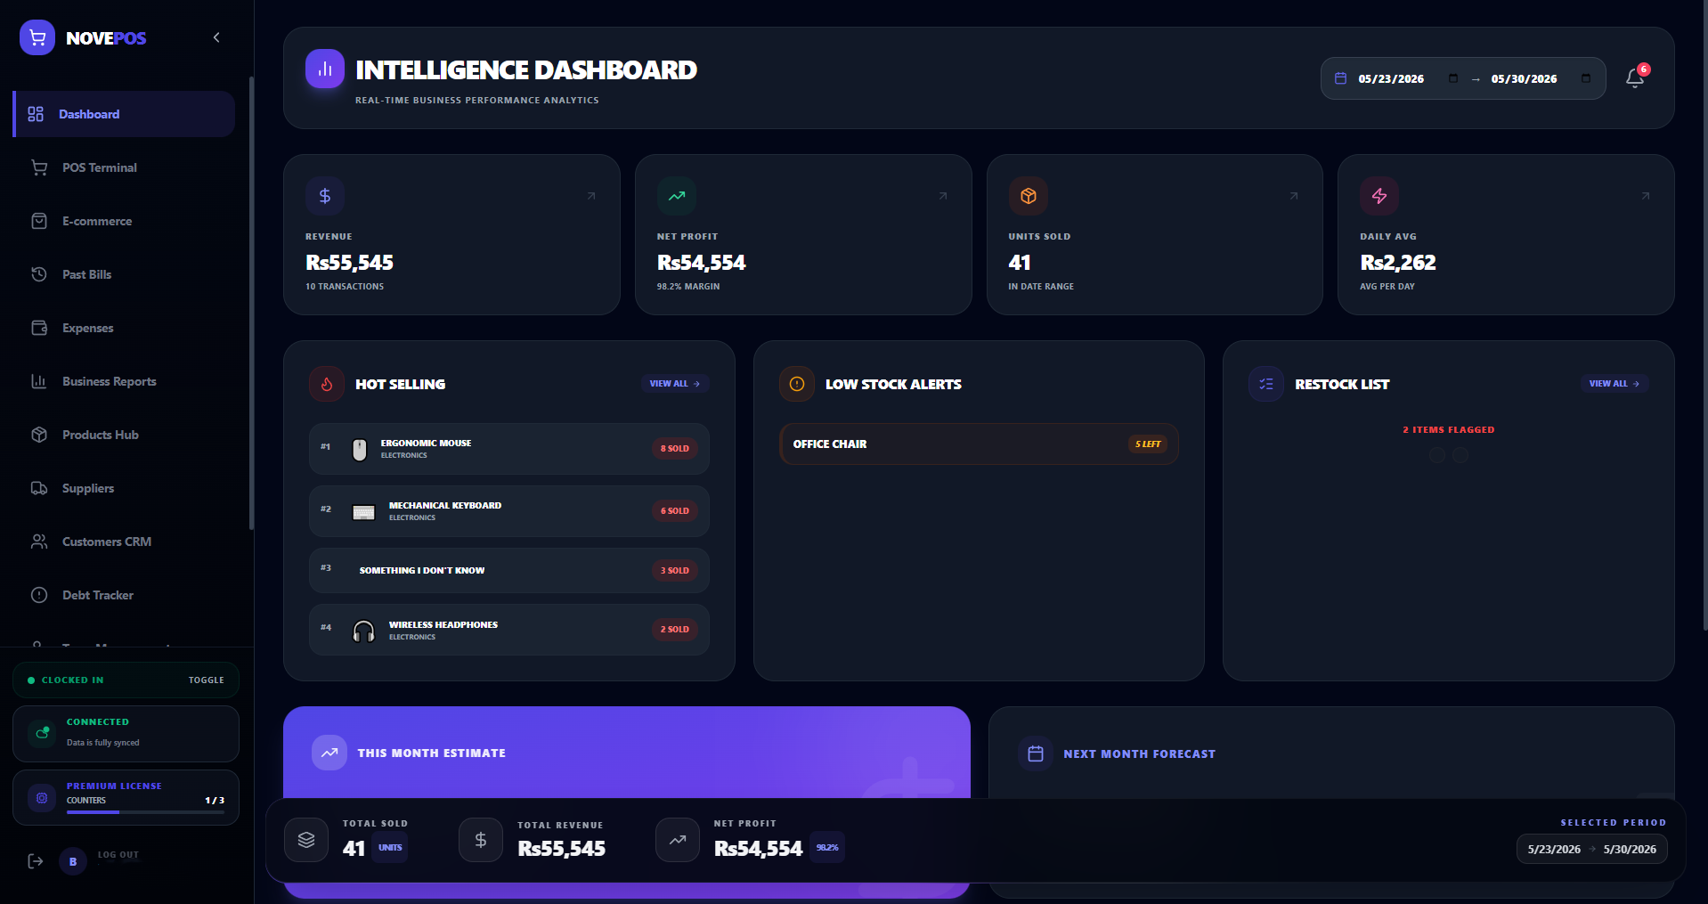
Task: Click the B user avatar
Action: [x=73, y=861]
